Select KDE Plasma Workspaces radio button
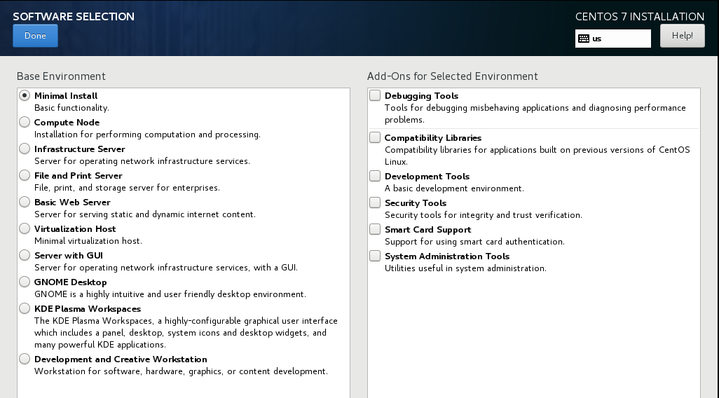Screen dimensions: 719x398 pyautogui.click(x=25, y=308)
